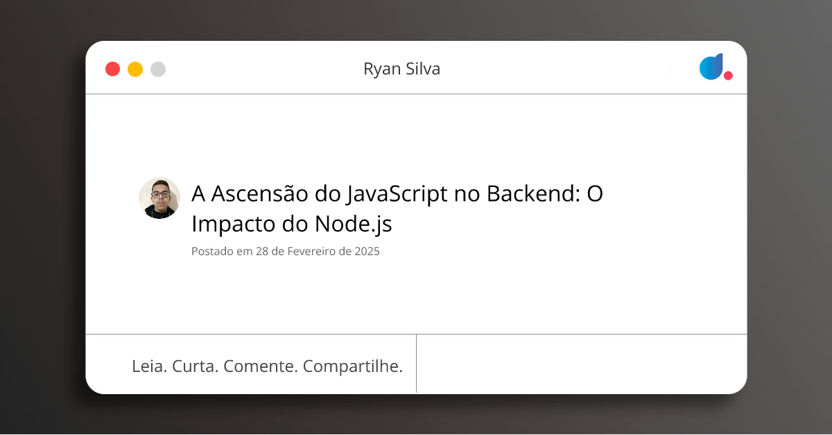The height and width of the screenshot is (435, 832).
Task: Click the Postado em 28 de Fevereiro date
Action: [286, 251]
